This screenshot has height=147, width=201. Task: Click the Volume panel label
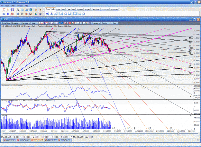coord(4,115)
